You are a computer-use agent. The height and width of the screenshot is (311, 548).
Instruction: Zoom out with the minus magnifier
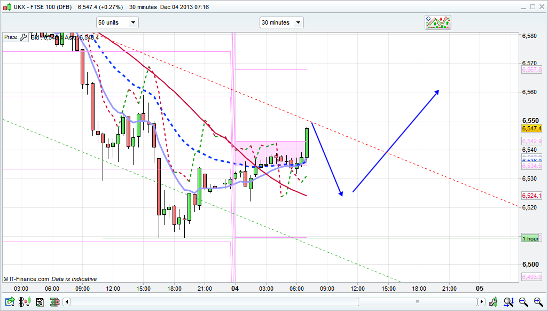click(x=523, y=302)
